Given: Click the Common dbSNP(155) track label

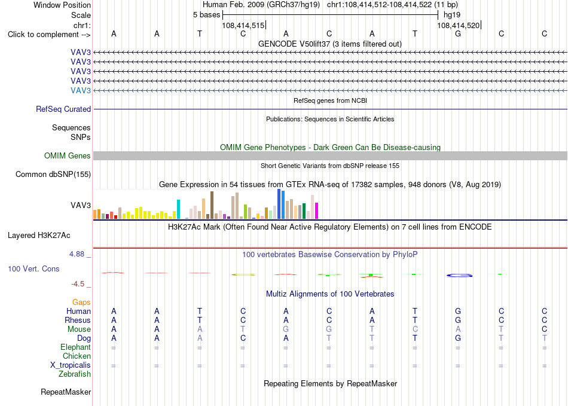Looking at the screenshot, I should 53,174.
